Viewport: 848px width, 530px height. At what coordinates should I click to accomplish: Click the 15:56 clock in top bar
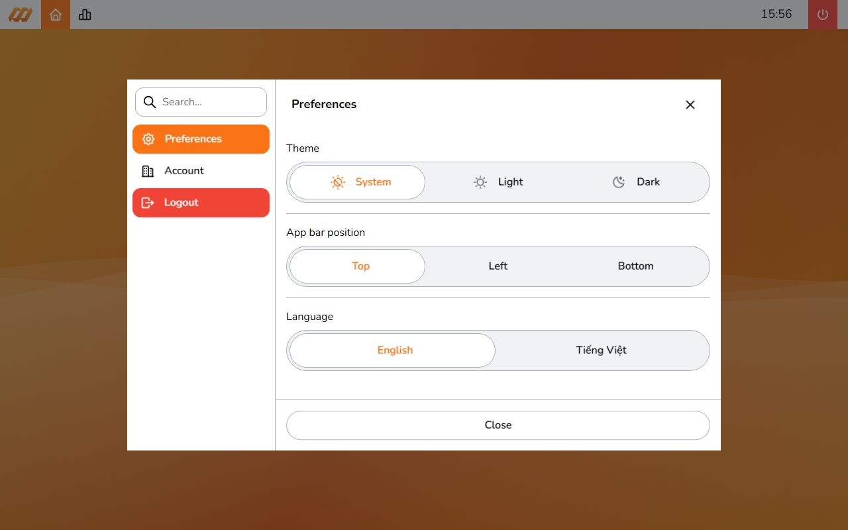click(776, 14)
